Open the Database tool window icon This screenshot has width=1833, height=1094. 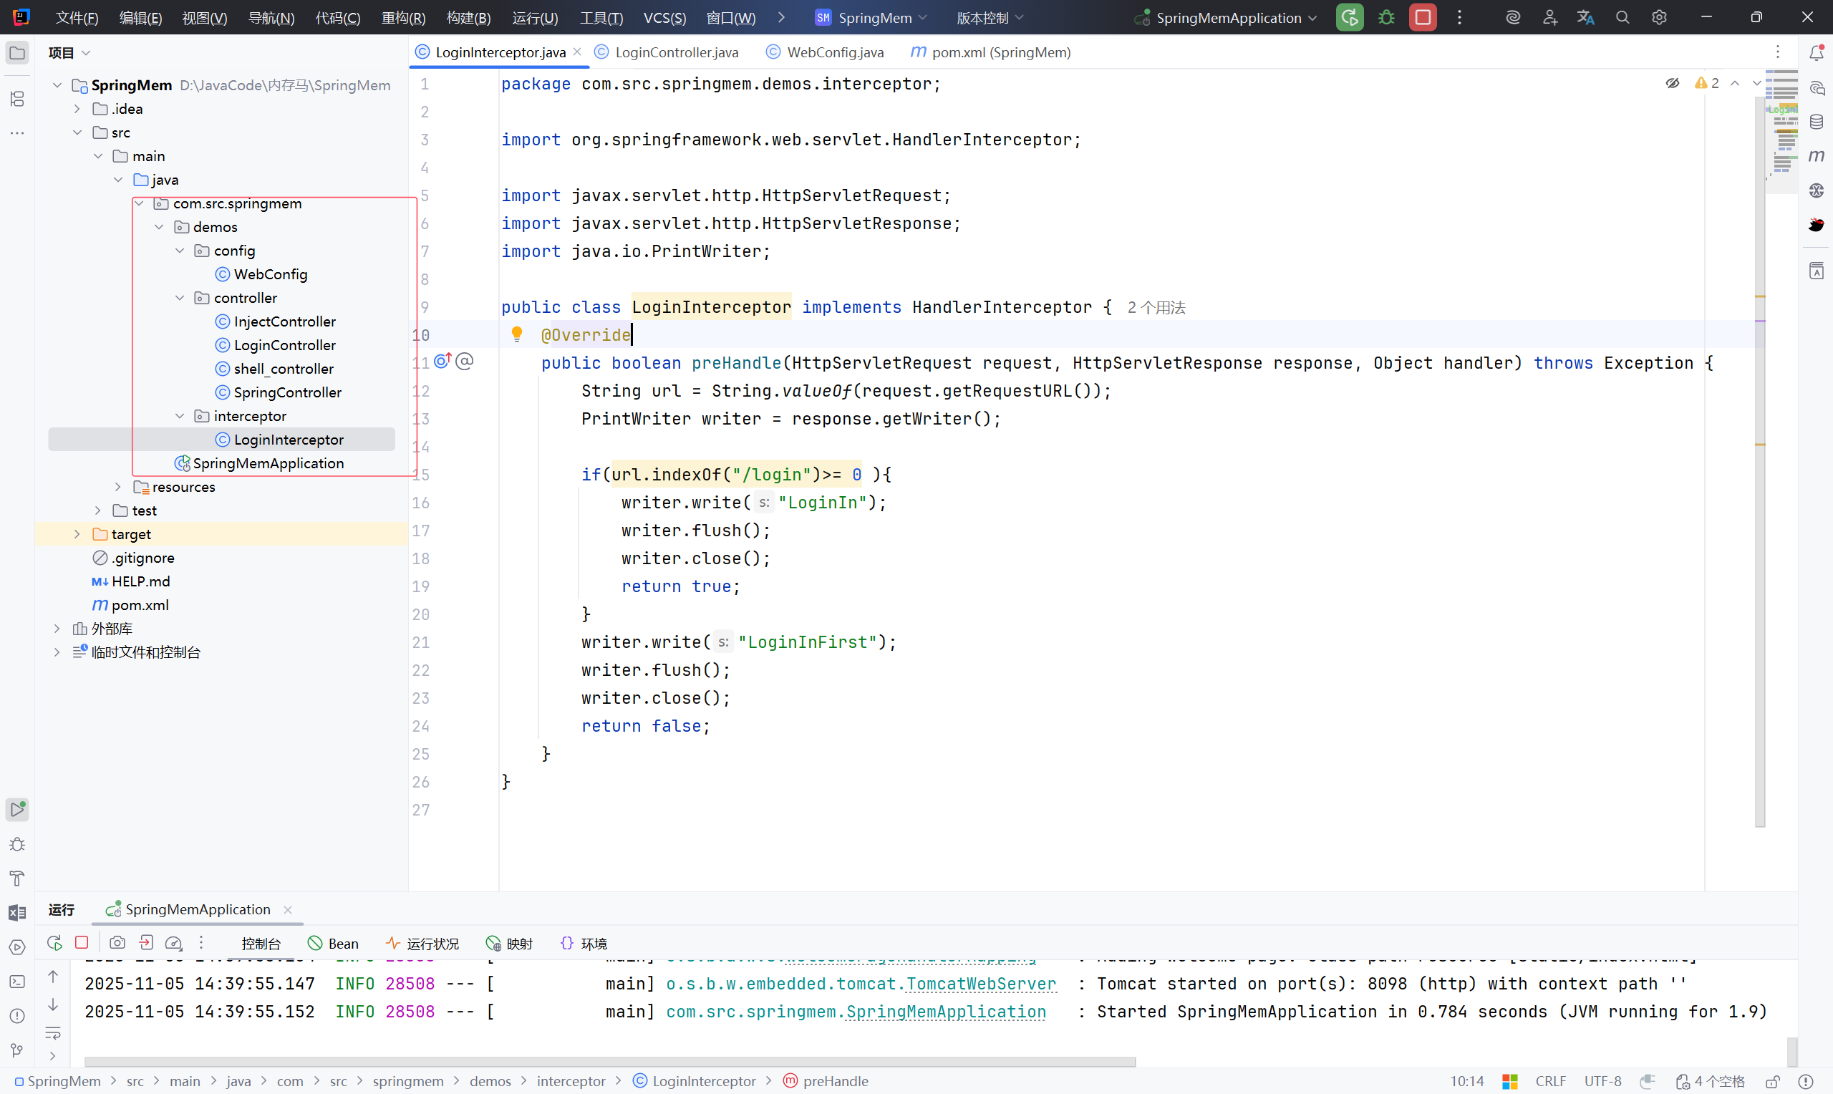1817,122
